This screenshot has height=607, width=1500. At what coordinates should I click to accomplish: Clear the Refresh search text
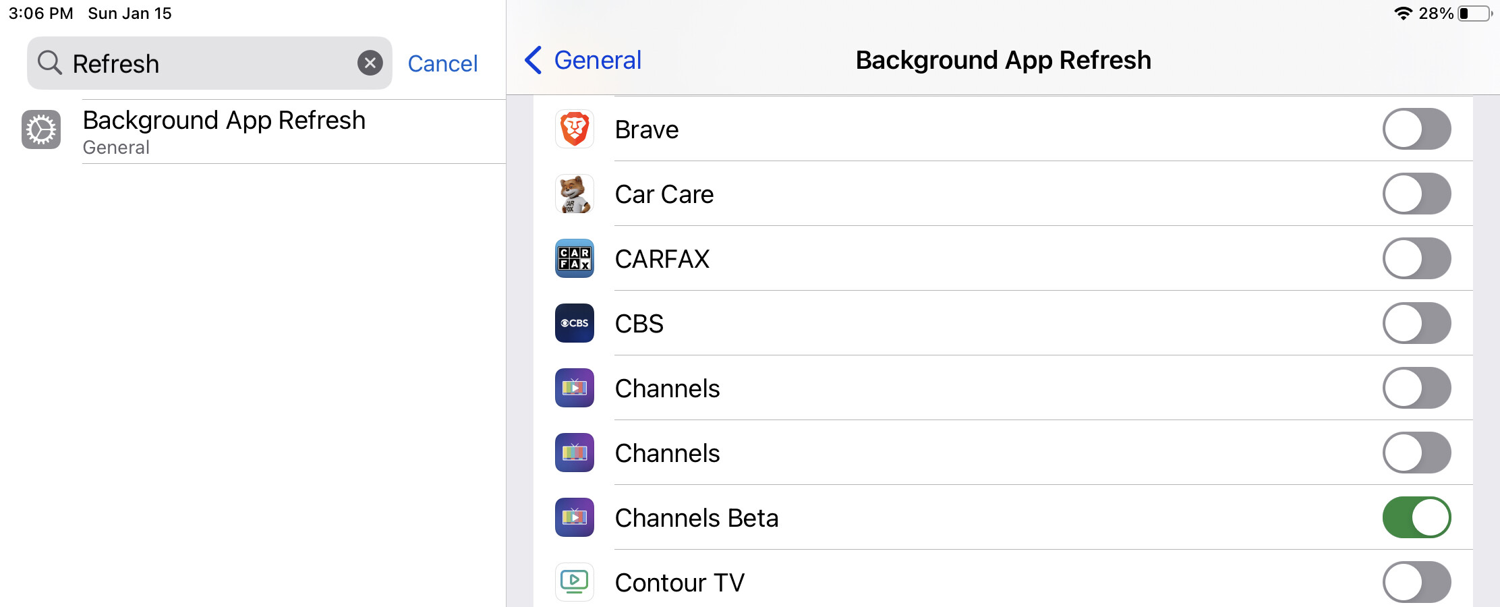tap(370, 63)
